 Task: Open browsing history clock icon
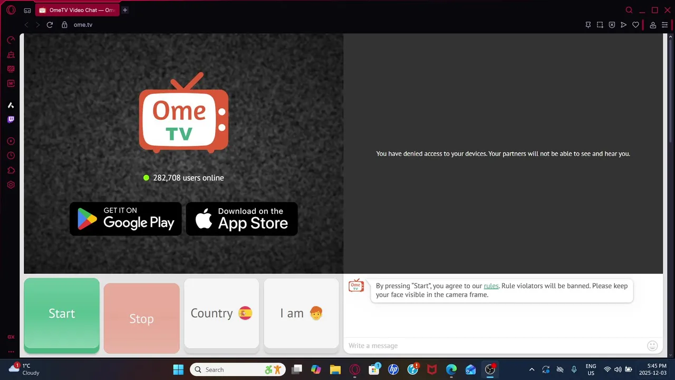(11, 156)
